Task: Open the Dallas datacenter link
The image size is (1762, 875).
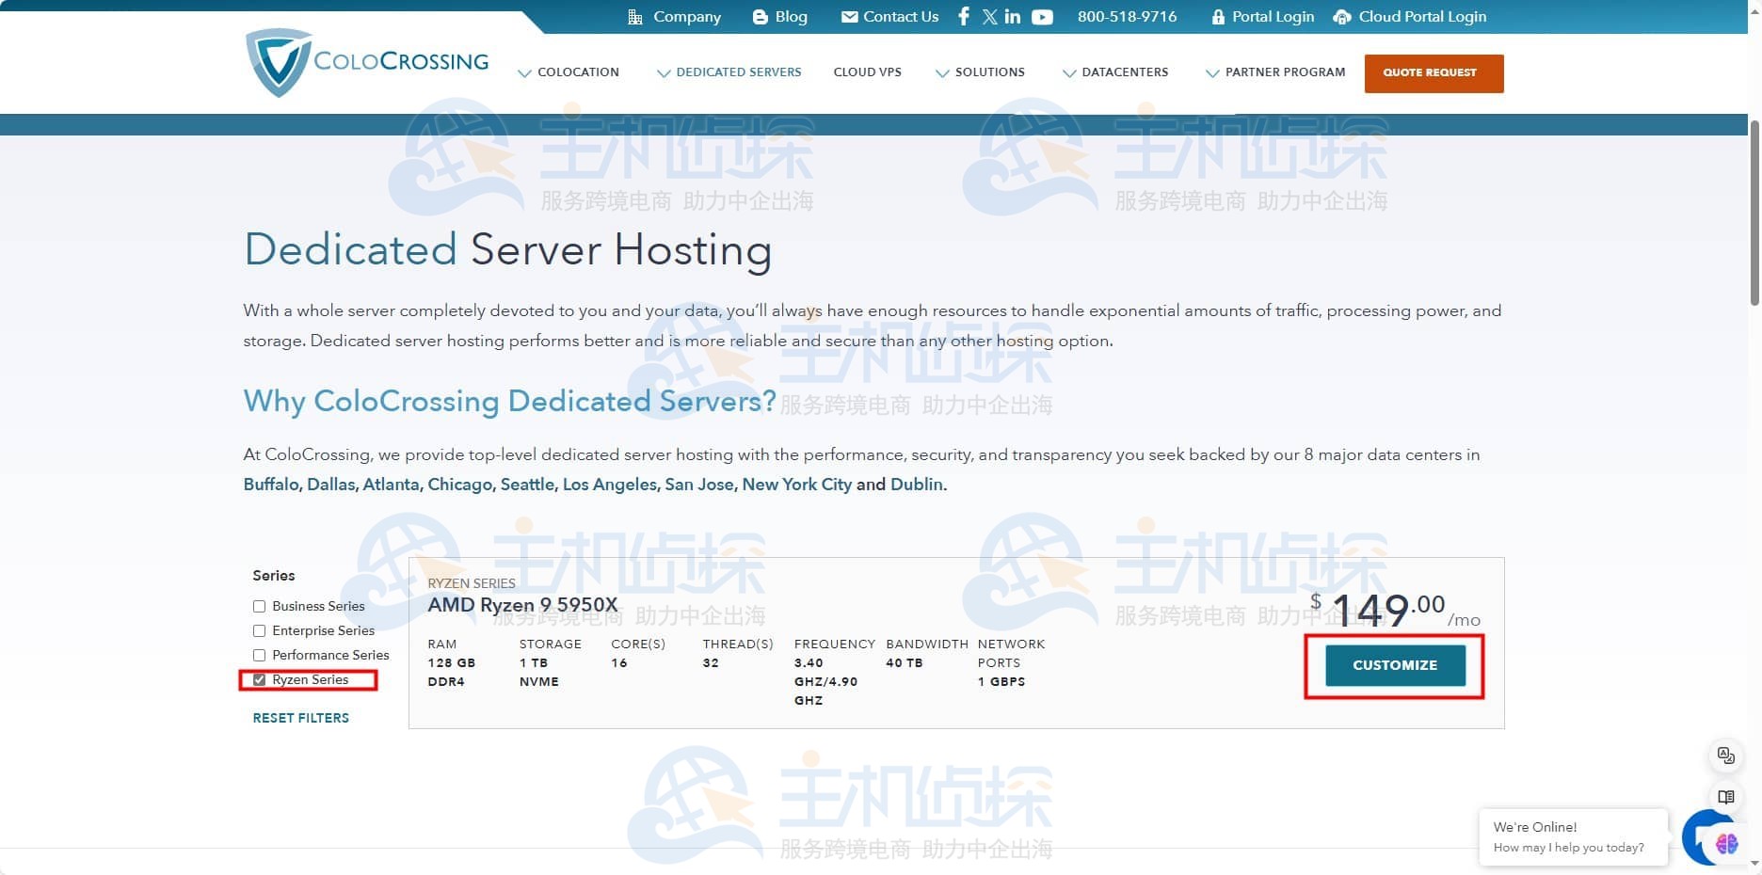Action: coord(331,485)
